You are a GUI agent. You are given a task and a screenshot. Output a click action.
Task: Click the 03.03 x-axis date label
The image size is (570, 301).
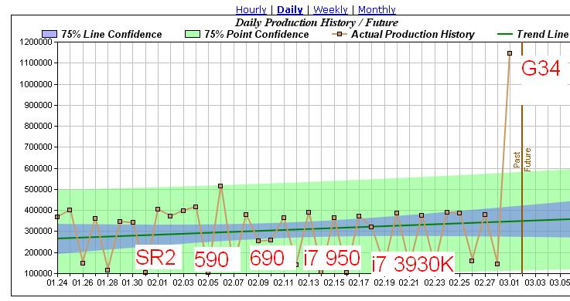[x=535, y=282]
